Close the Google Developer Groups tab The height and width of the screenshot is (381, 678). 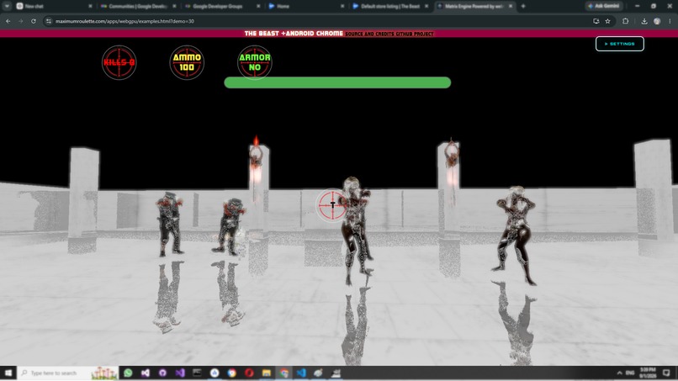[258, 6]
